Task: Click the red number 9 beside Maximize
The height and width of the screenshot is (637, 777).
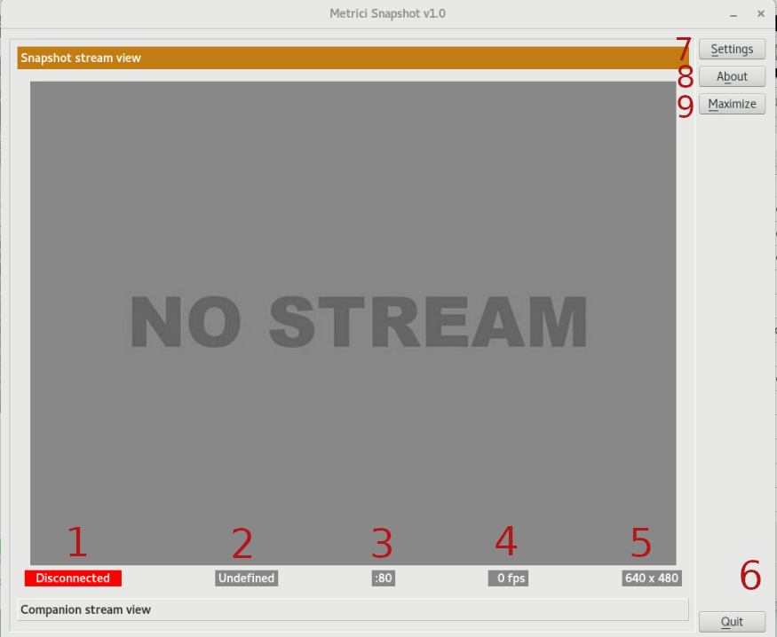Action: tap(685, 106)
